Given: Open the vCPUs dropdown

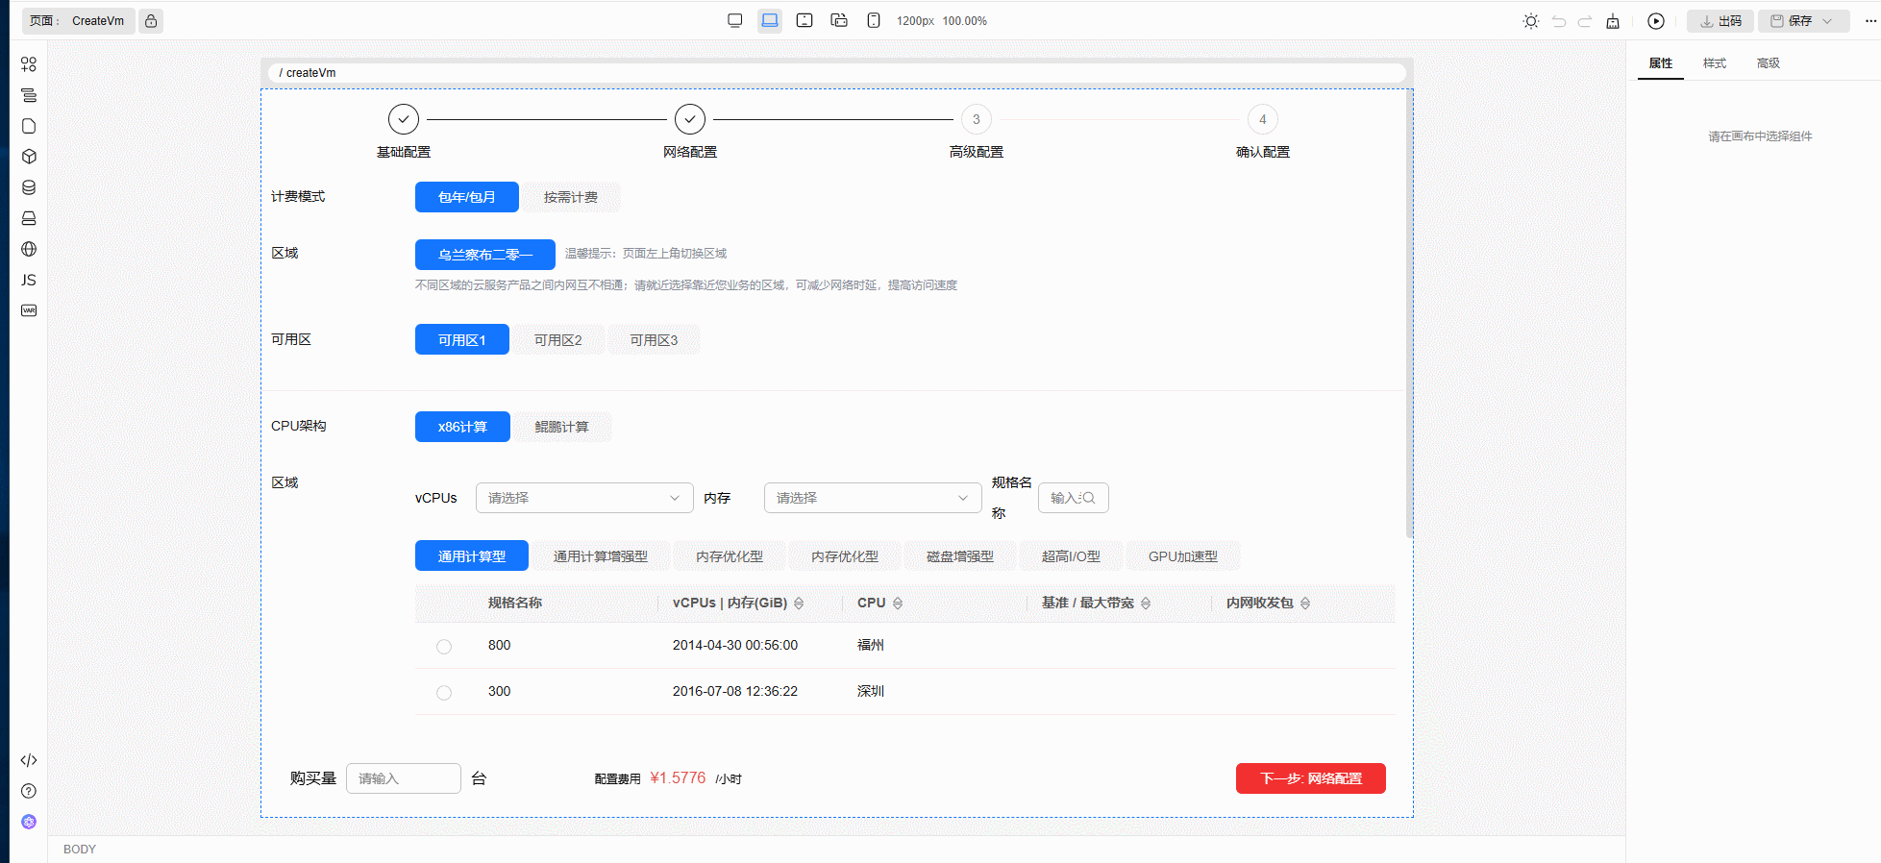Looking at the screenshot, I should click(x=584, y=498).
